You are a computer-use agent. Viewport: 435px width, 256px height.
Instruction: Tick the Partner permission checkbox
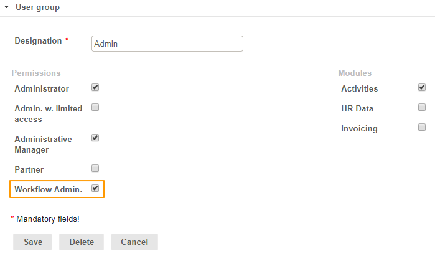(x=95, y=168)
